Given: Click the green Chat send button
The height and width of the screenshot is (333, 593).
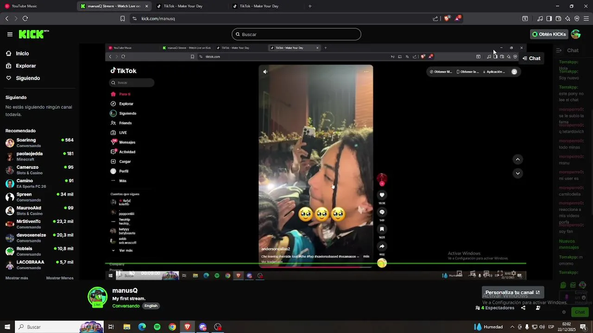Looking at the screenshot, I should (580, 312).
